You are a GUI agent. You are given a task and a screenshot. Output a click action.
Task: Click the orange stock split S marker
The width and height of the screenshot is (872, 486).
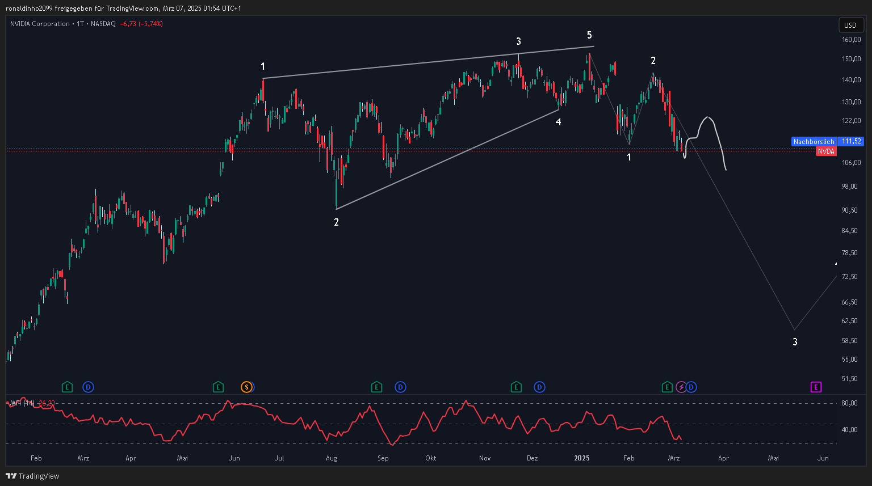(x=246, y=387)
